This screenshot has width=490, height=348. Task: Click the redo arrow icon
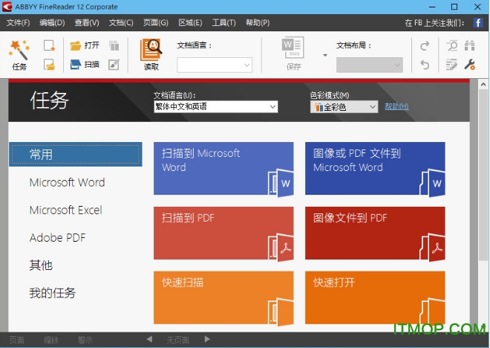[425, 46]
